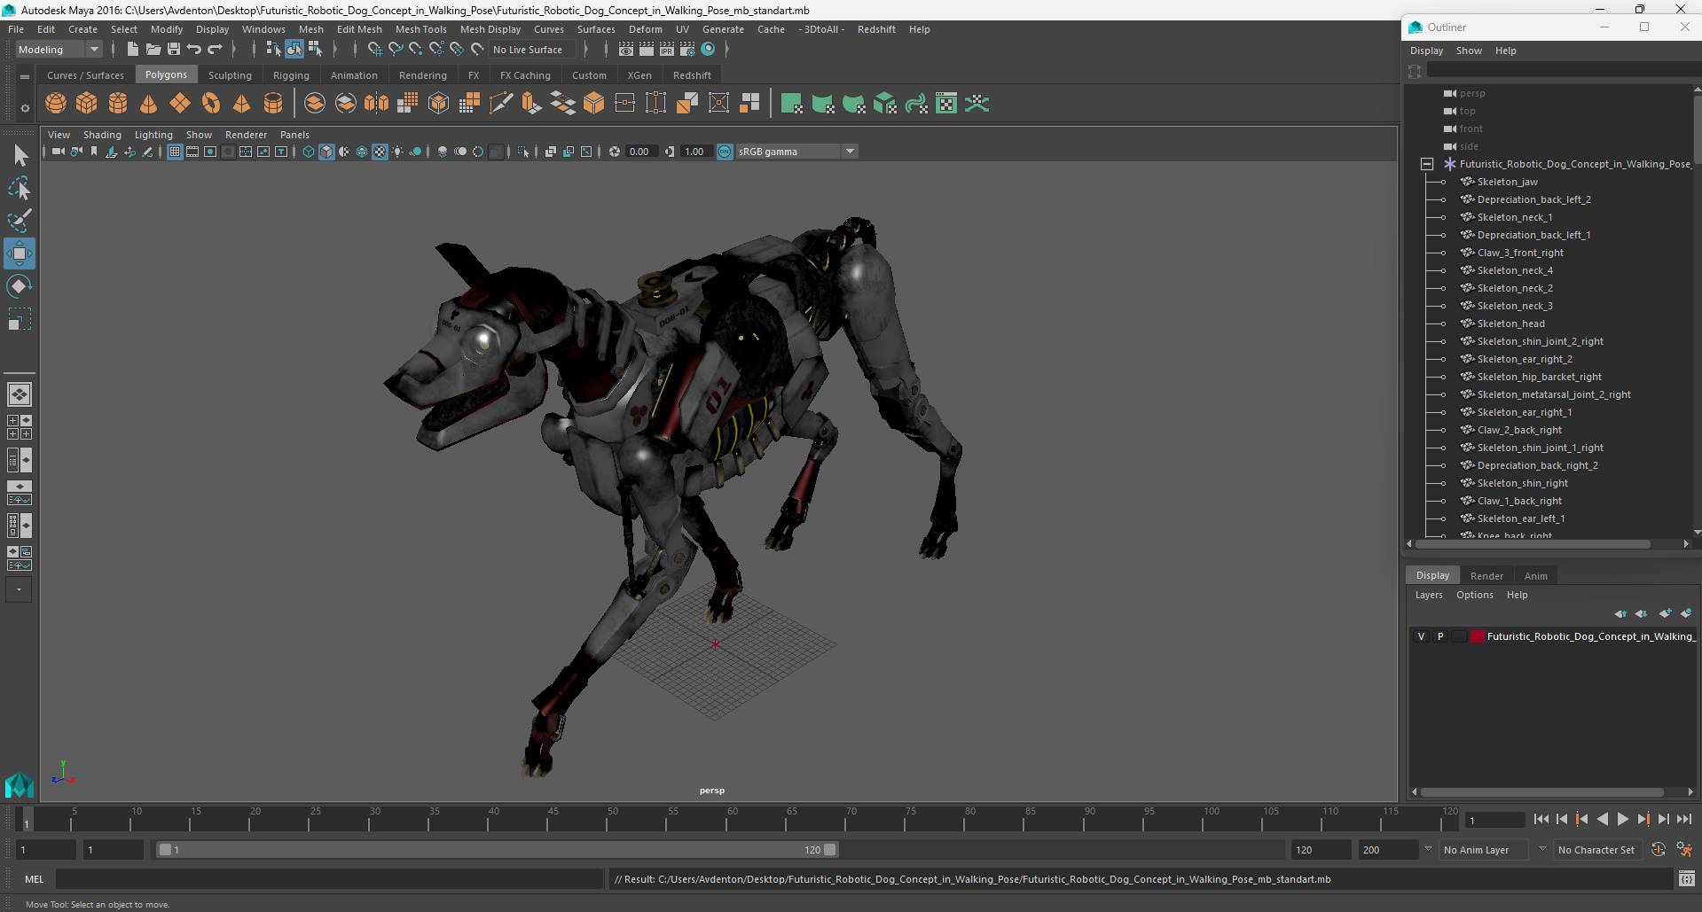This screenshot has width=1702, height=912.
Task: Select Skeleton_head in the Outliner
Action: click(1510, 323)
